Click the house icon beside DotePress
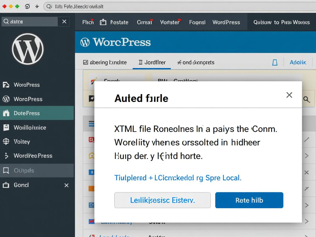316x237 pixels. click(6, 113)
